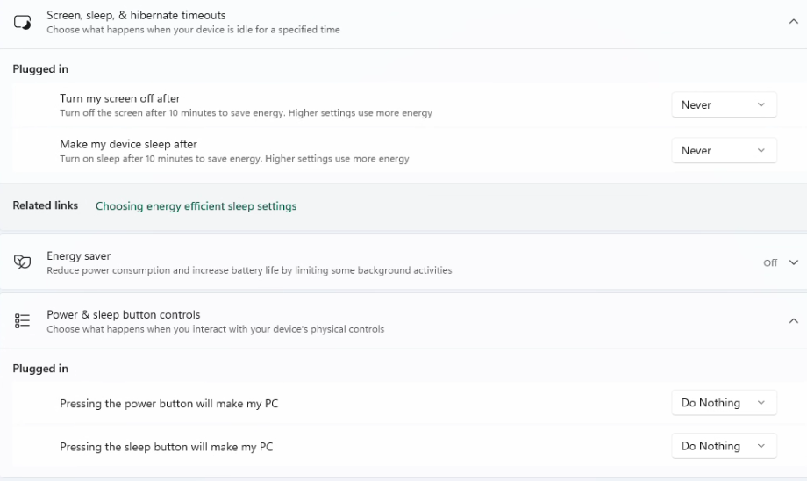Click the Energy saver 'Off' status
The image size is (807, 481).
tap(770, 262)
